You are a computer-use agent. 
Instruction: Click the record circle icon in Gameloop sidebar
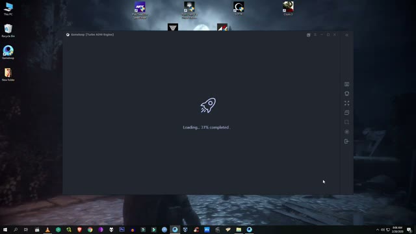click(346, 132)
